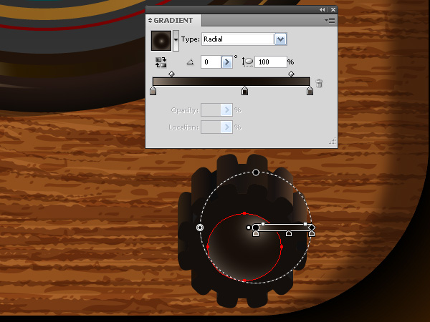Collapse the Gradient panel with double arrows
Image resolution: width=430 pixels, height=322 pixels.
coord(322,10)
